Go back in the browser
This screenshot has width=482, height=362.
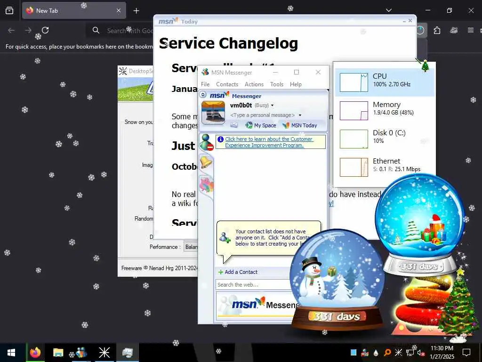tap(11, 30)
